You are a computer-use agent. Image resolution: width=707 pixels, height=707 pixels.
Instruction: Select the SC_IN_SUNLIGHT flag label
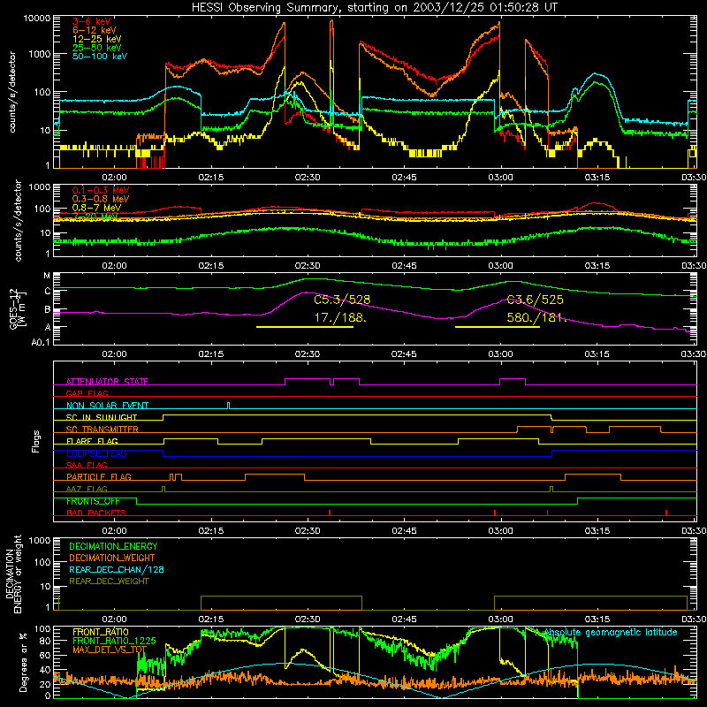(102, 417)
